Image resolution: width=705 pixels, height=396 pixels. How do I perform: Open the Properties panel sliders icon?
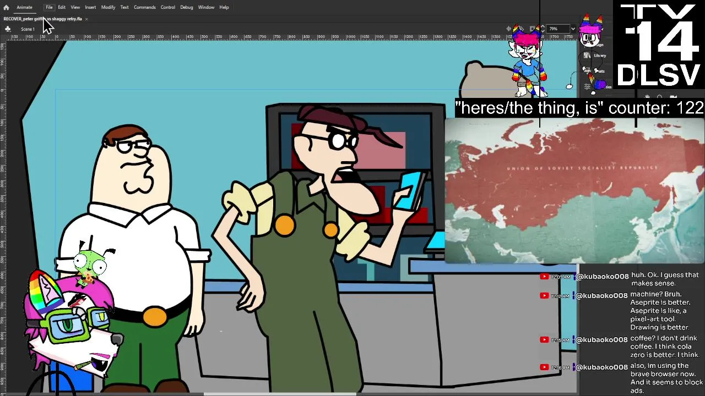click(x=588, y=86)
